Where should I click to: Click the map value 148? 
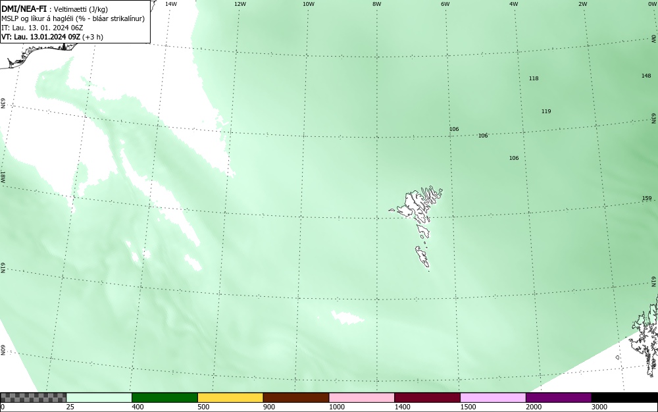click(x=646, y=76)
